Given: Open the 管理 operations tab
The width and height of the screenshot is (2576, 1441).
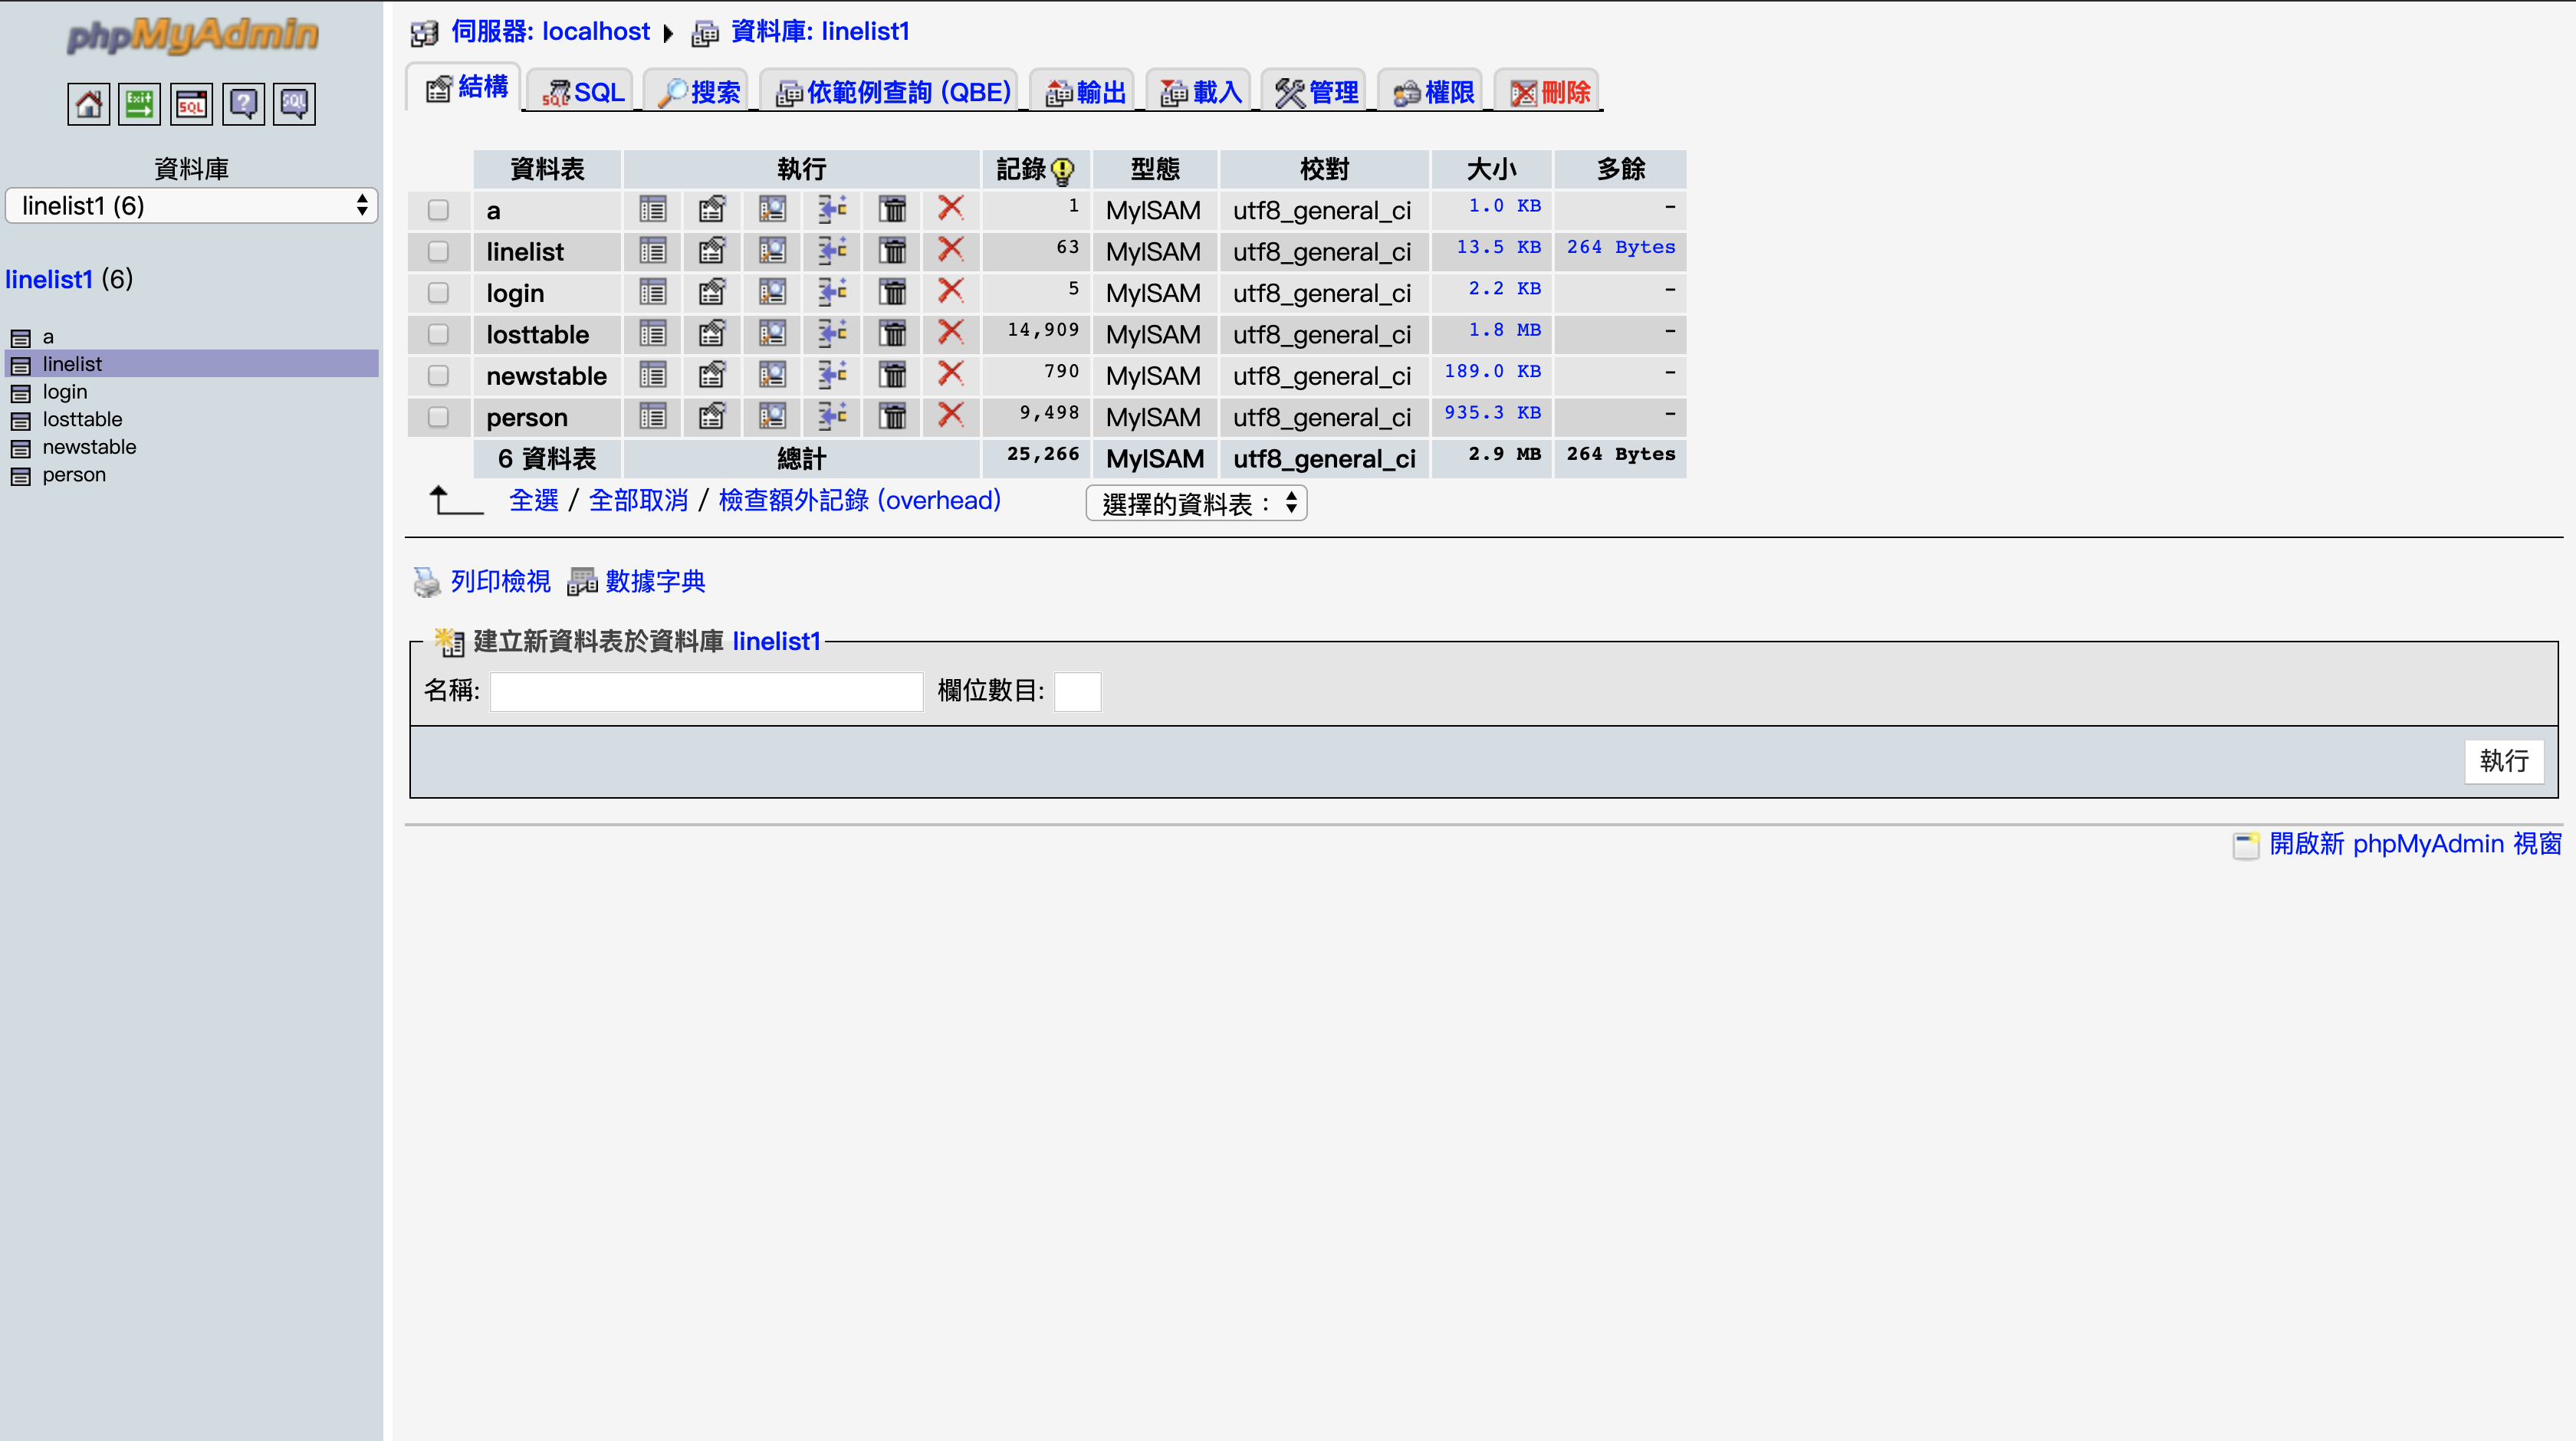Looking at the screenshot, I should pyautogui.click(x=1315, y=92).
